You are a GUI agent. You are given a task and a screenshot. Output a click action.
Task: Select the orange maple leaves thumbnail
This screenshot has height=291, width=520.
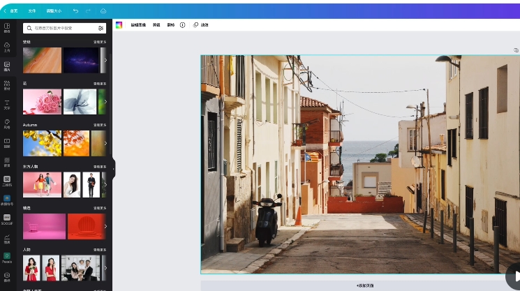click(76, 143)
